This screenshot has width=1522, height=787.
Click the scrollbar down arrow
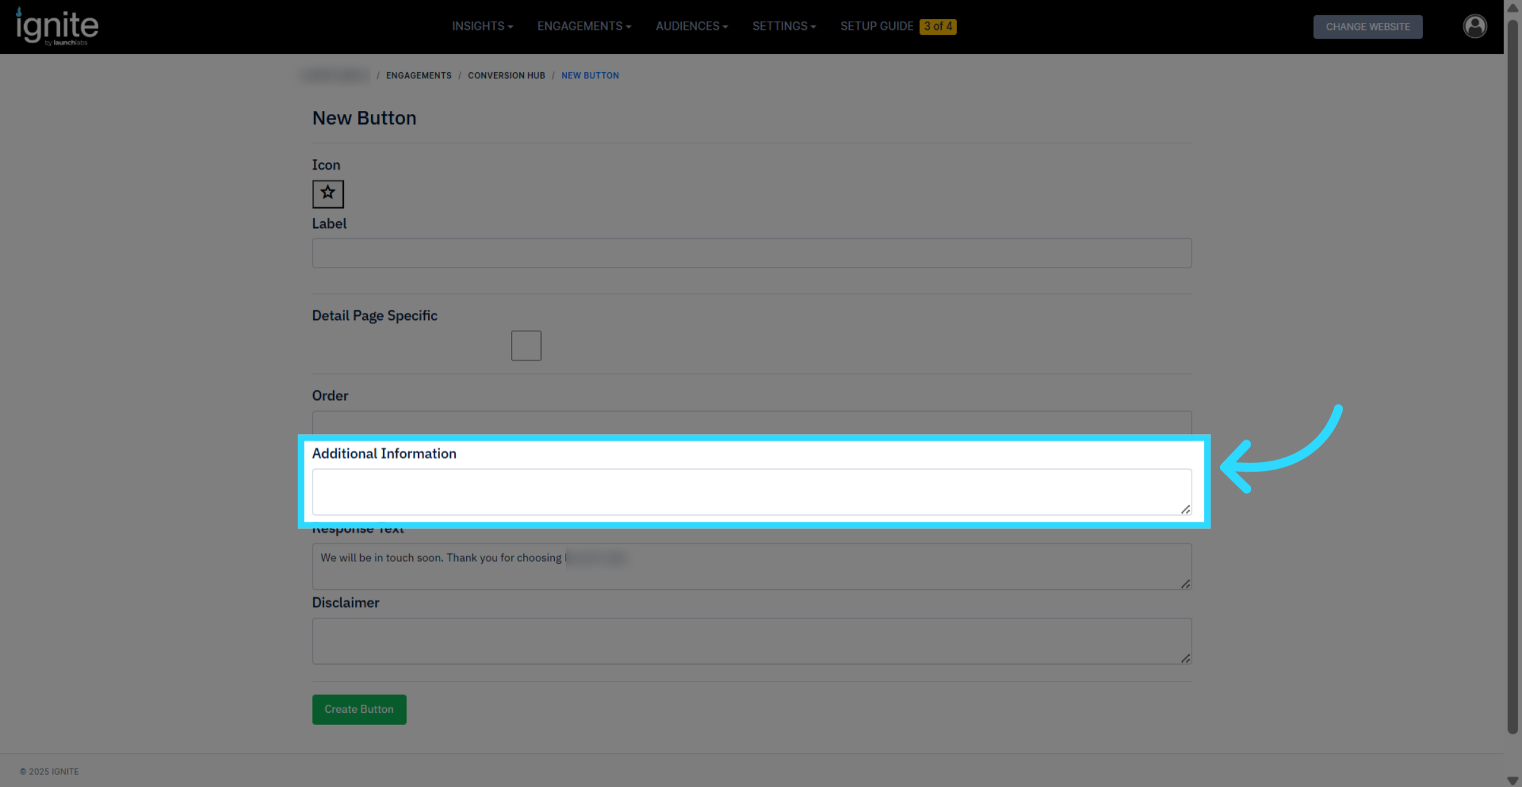[1512, 781]
